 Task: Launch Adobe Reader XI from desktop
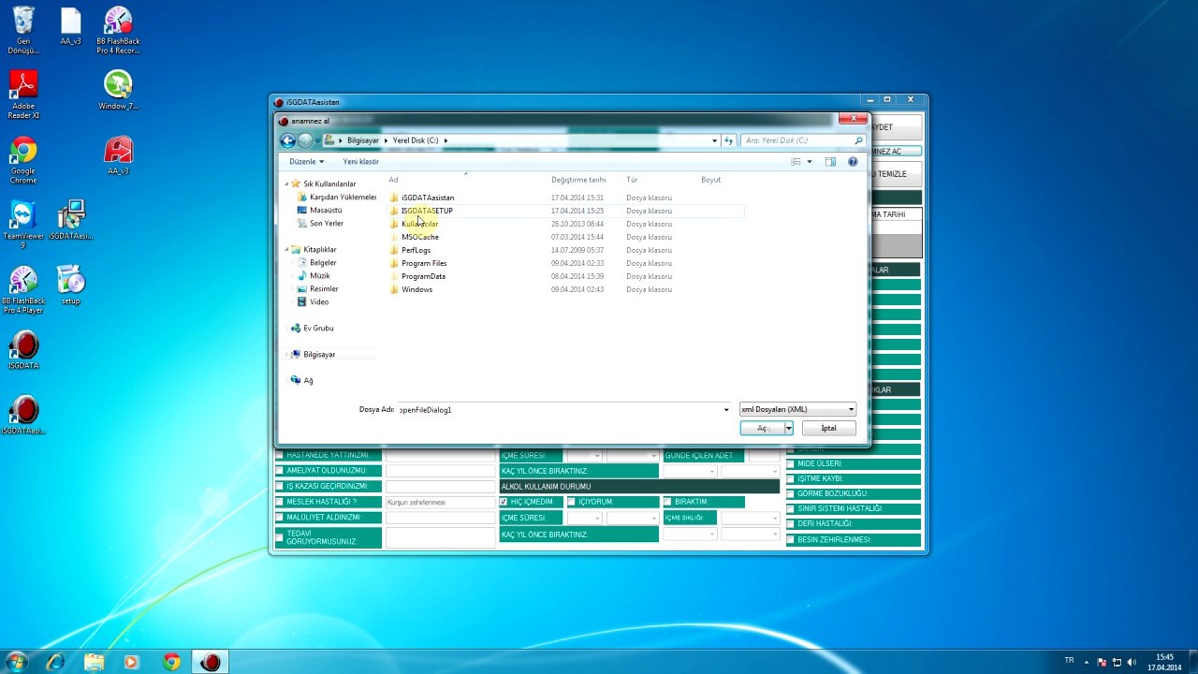pos(23,95)
